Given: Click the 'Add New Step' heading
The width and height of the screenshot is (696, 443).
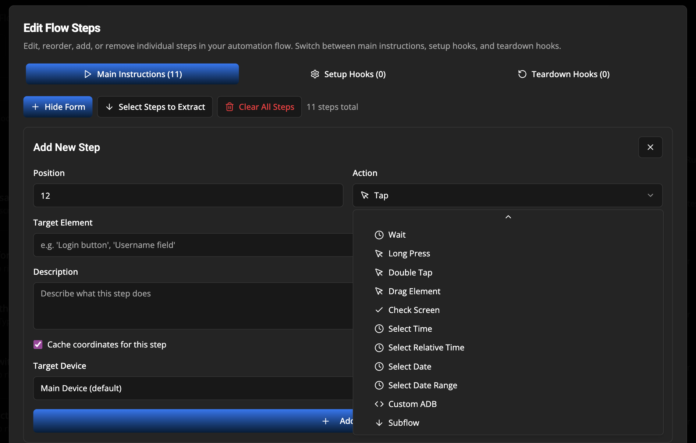Looking at the screenshot, I should pyautogui.click(x=67, y=147).
